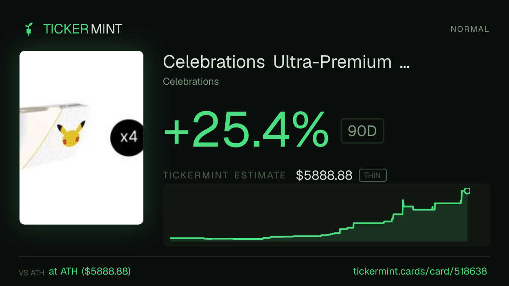The height and width of the screenshot is (286, 509).
Task: Click the flat early section of the price line
Action: coord(216,239)
